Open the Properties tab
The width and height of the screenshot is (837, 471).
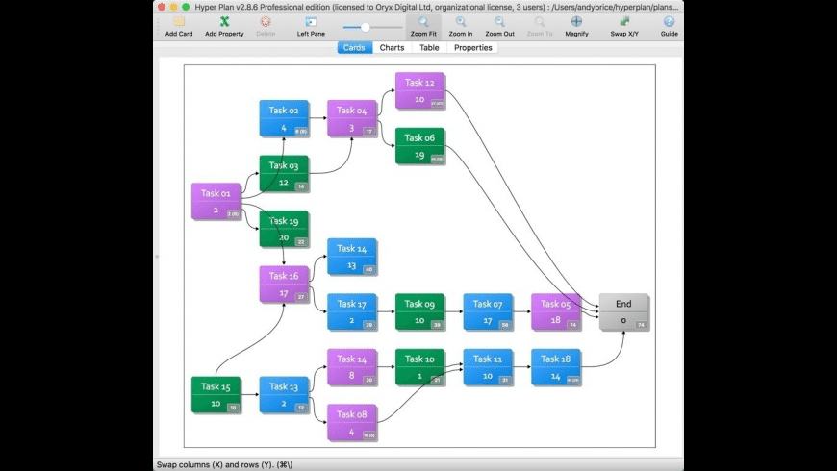[x=473, y=47]
